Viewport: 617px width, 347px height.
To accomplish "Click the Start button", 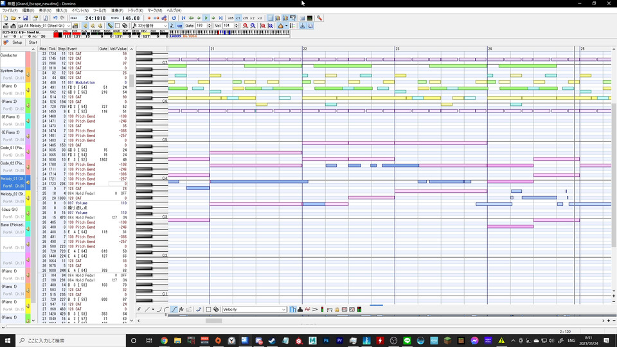I will tap(33, 42).
